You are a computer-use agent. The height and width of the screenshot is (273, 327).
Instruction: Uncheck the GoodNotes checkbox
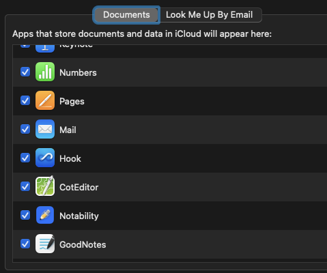[x=25, y=244]
